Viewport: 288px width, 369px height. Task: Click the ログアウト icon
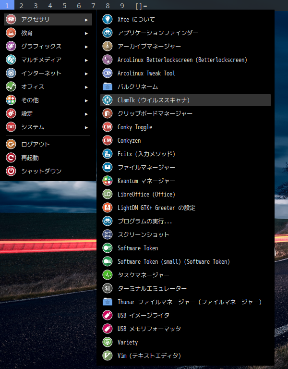click(11, 144)
